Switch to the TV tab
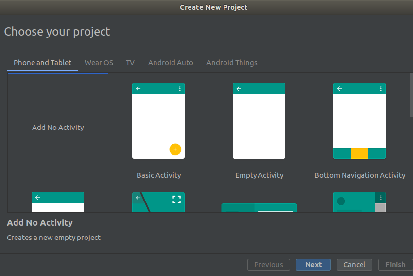 tap(130, 63)
